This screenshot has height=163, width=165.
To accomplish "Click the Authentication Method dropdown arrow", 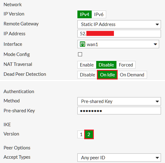I will point(157,101).
